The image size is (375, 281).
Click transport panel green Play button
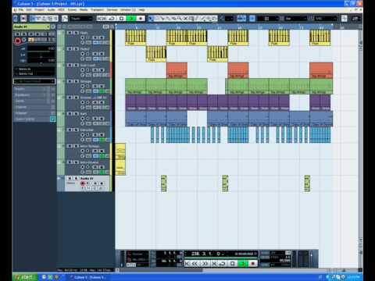coord(243,264)
